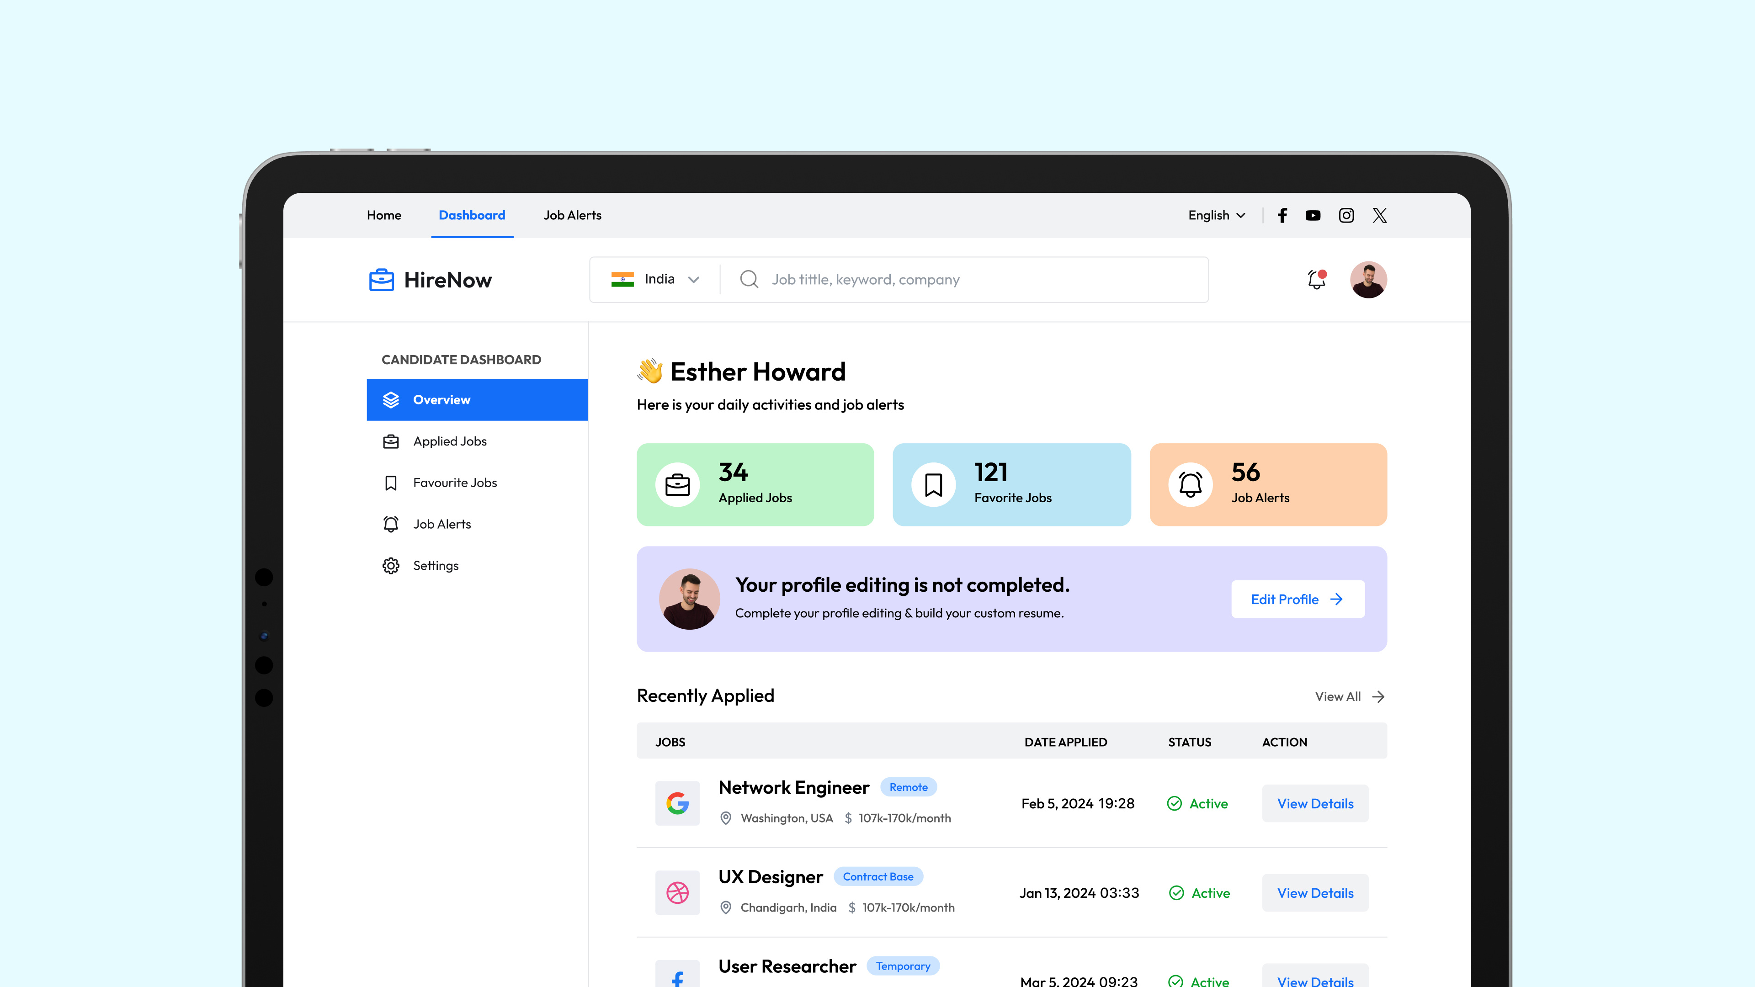Open the English language dropdown
The image size is (1755, 987).
[x=1217, y=215]
